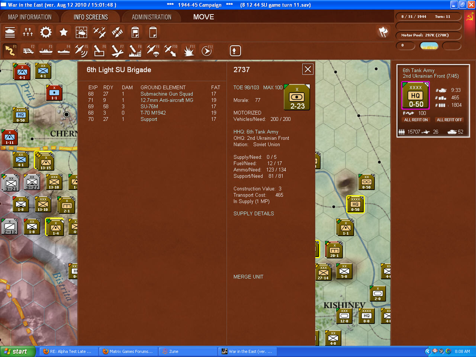Open the blank report document icon
Screen dimensions: 476x357
(153, 32)
